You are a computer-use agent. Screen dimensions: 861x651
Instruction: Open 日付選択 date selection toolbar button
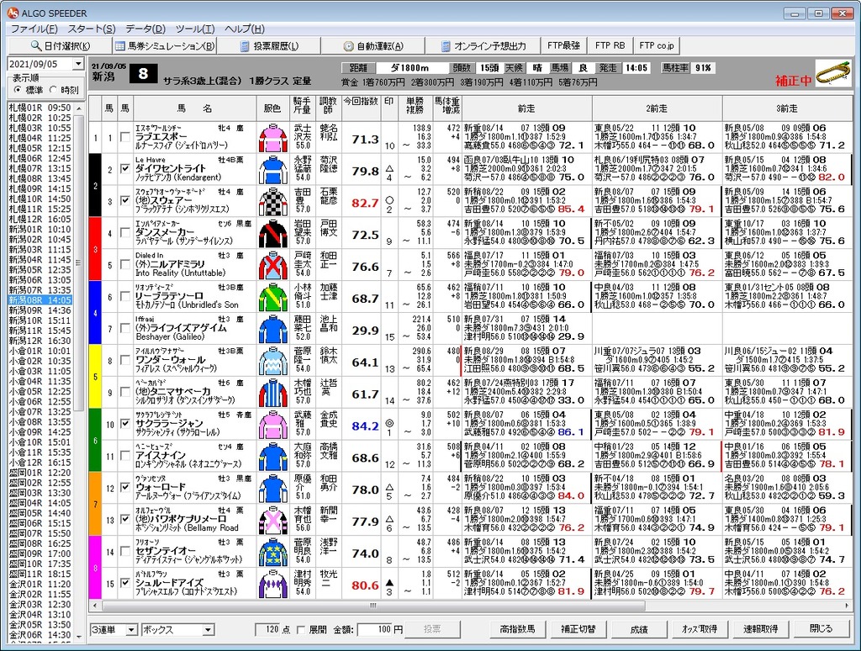coord(59,46)
